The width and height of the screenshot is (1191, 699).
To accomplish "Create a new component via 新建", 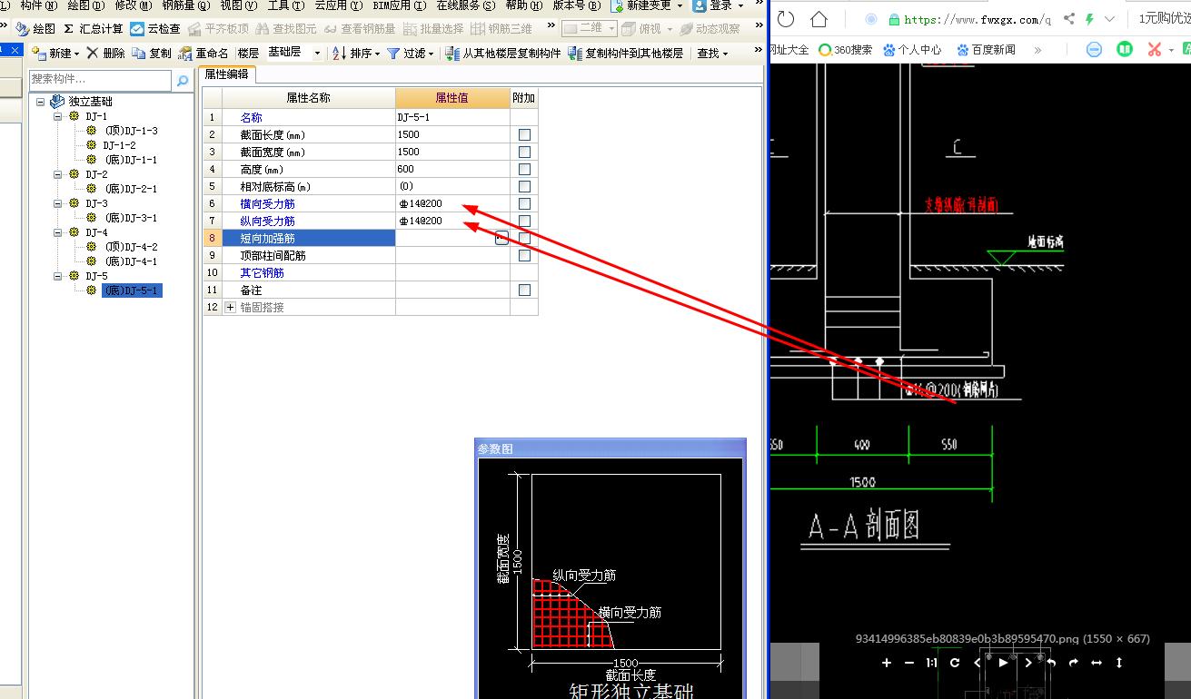I will [x=55, y=54].
